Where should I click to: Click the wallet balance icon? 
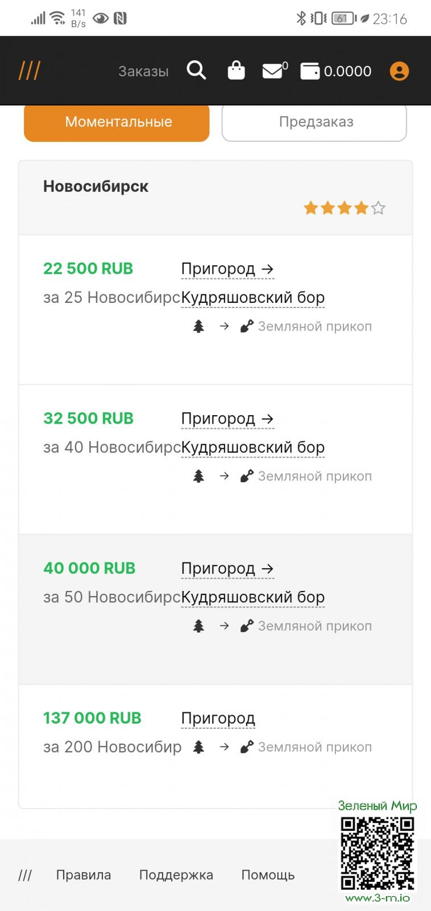click(x=310, y=71)
